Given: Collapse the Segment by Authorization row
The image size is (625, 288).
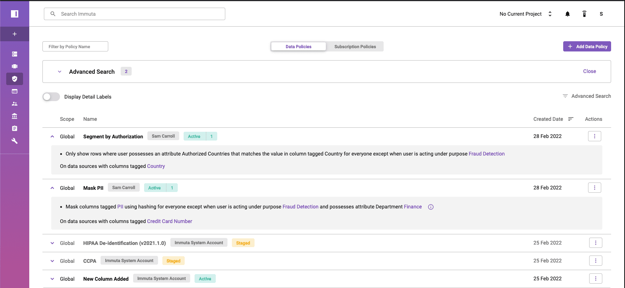Looking at the screenshot, I should tap(52, 137).
